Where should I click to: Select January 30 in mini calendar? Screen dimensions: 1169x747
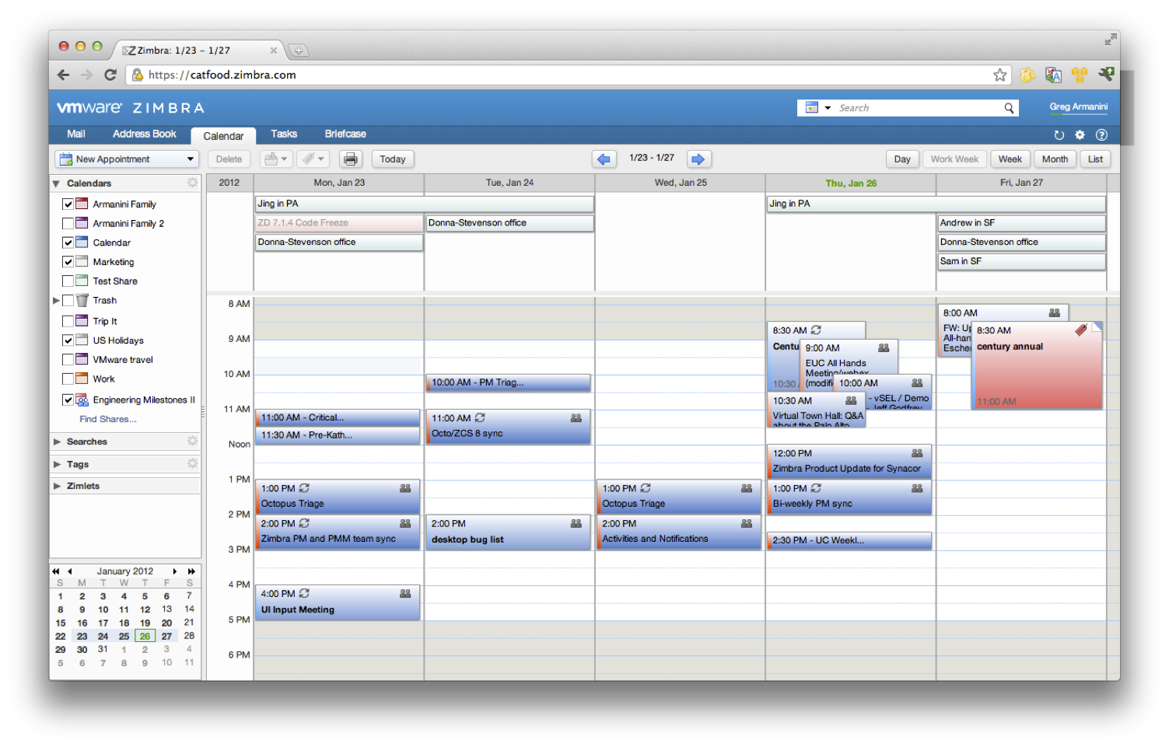82,650
